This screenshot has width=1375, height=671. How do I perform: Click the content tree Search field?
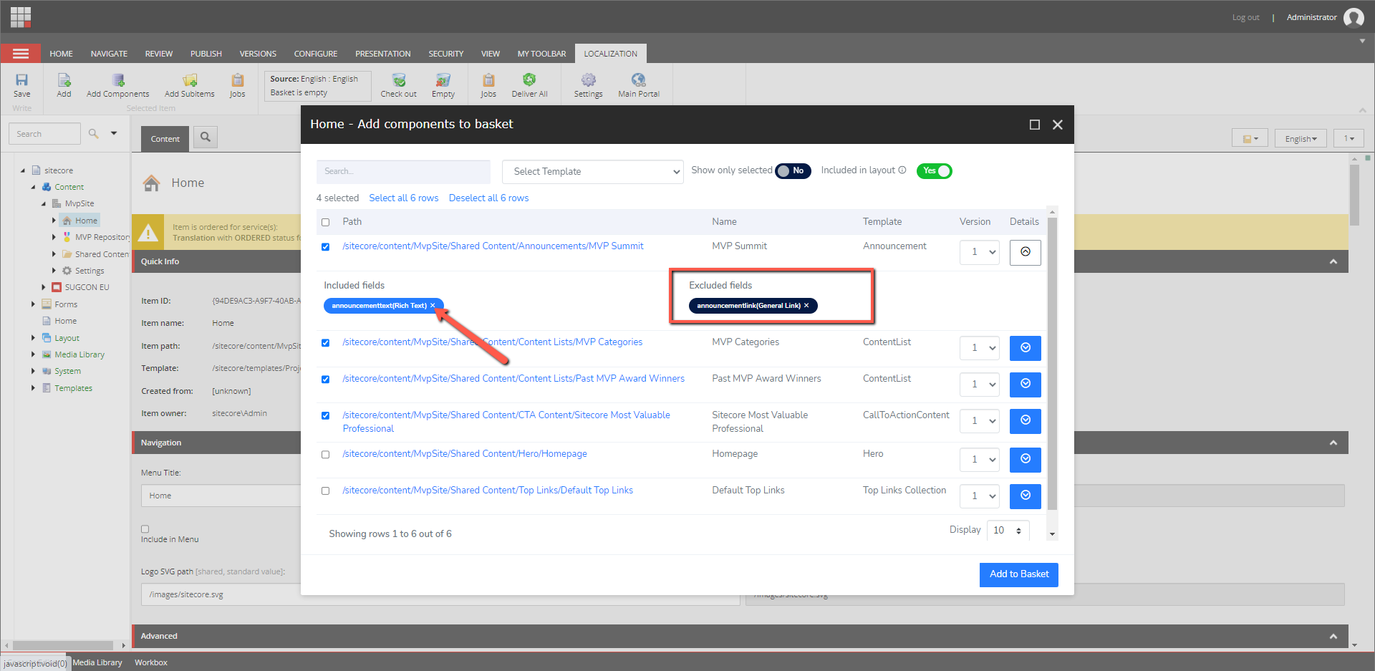[x=44, y=134]
